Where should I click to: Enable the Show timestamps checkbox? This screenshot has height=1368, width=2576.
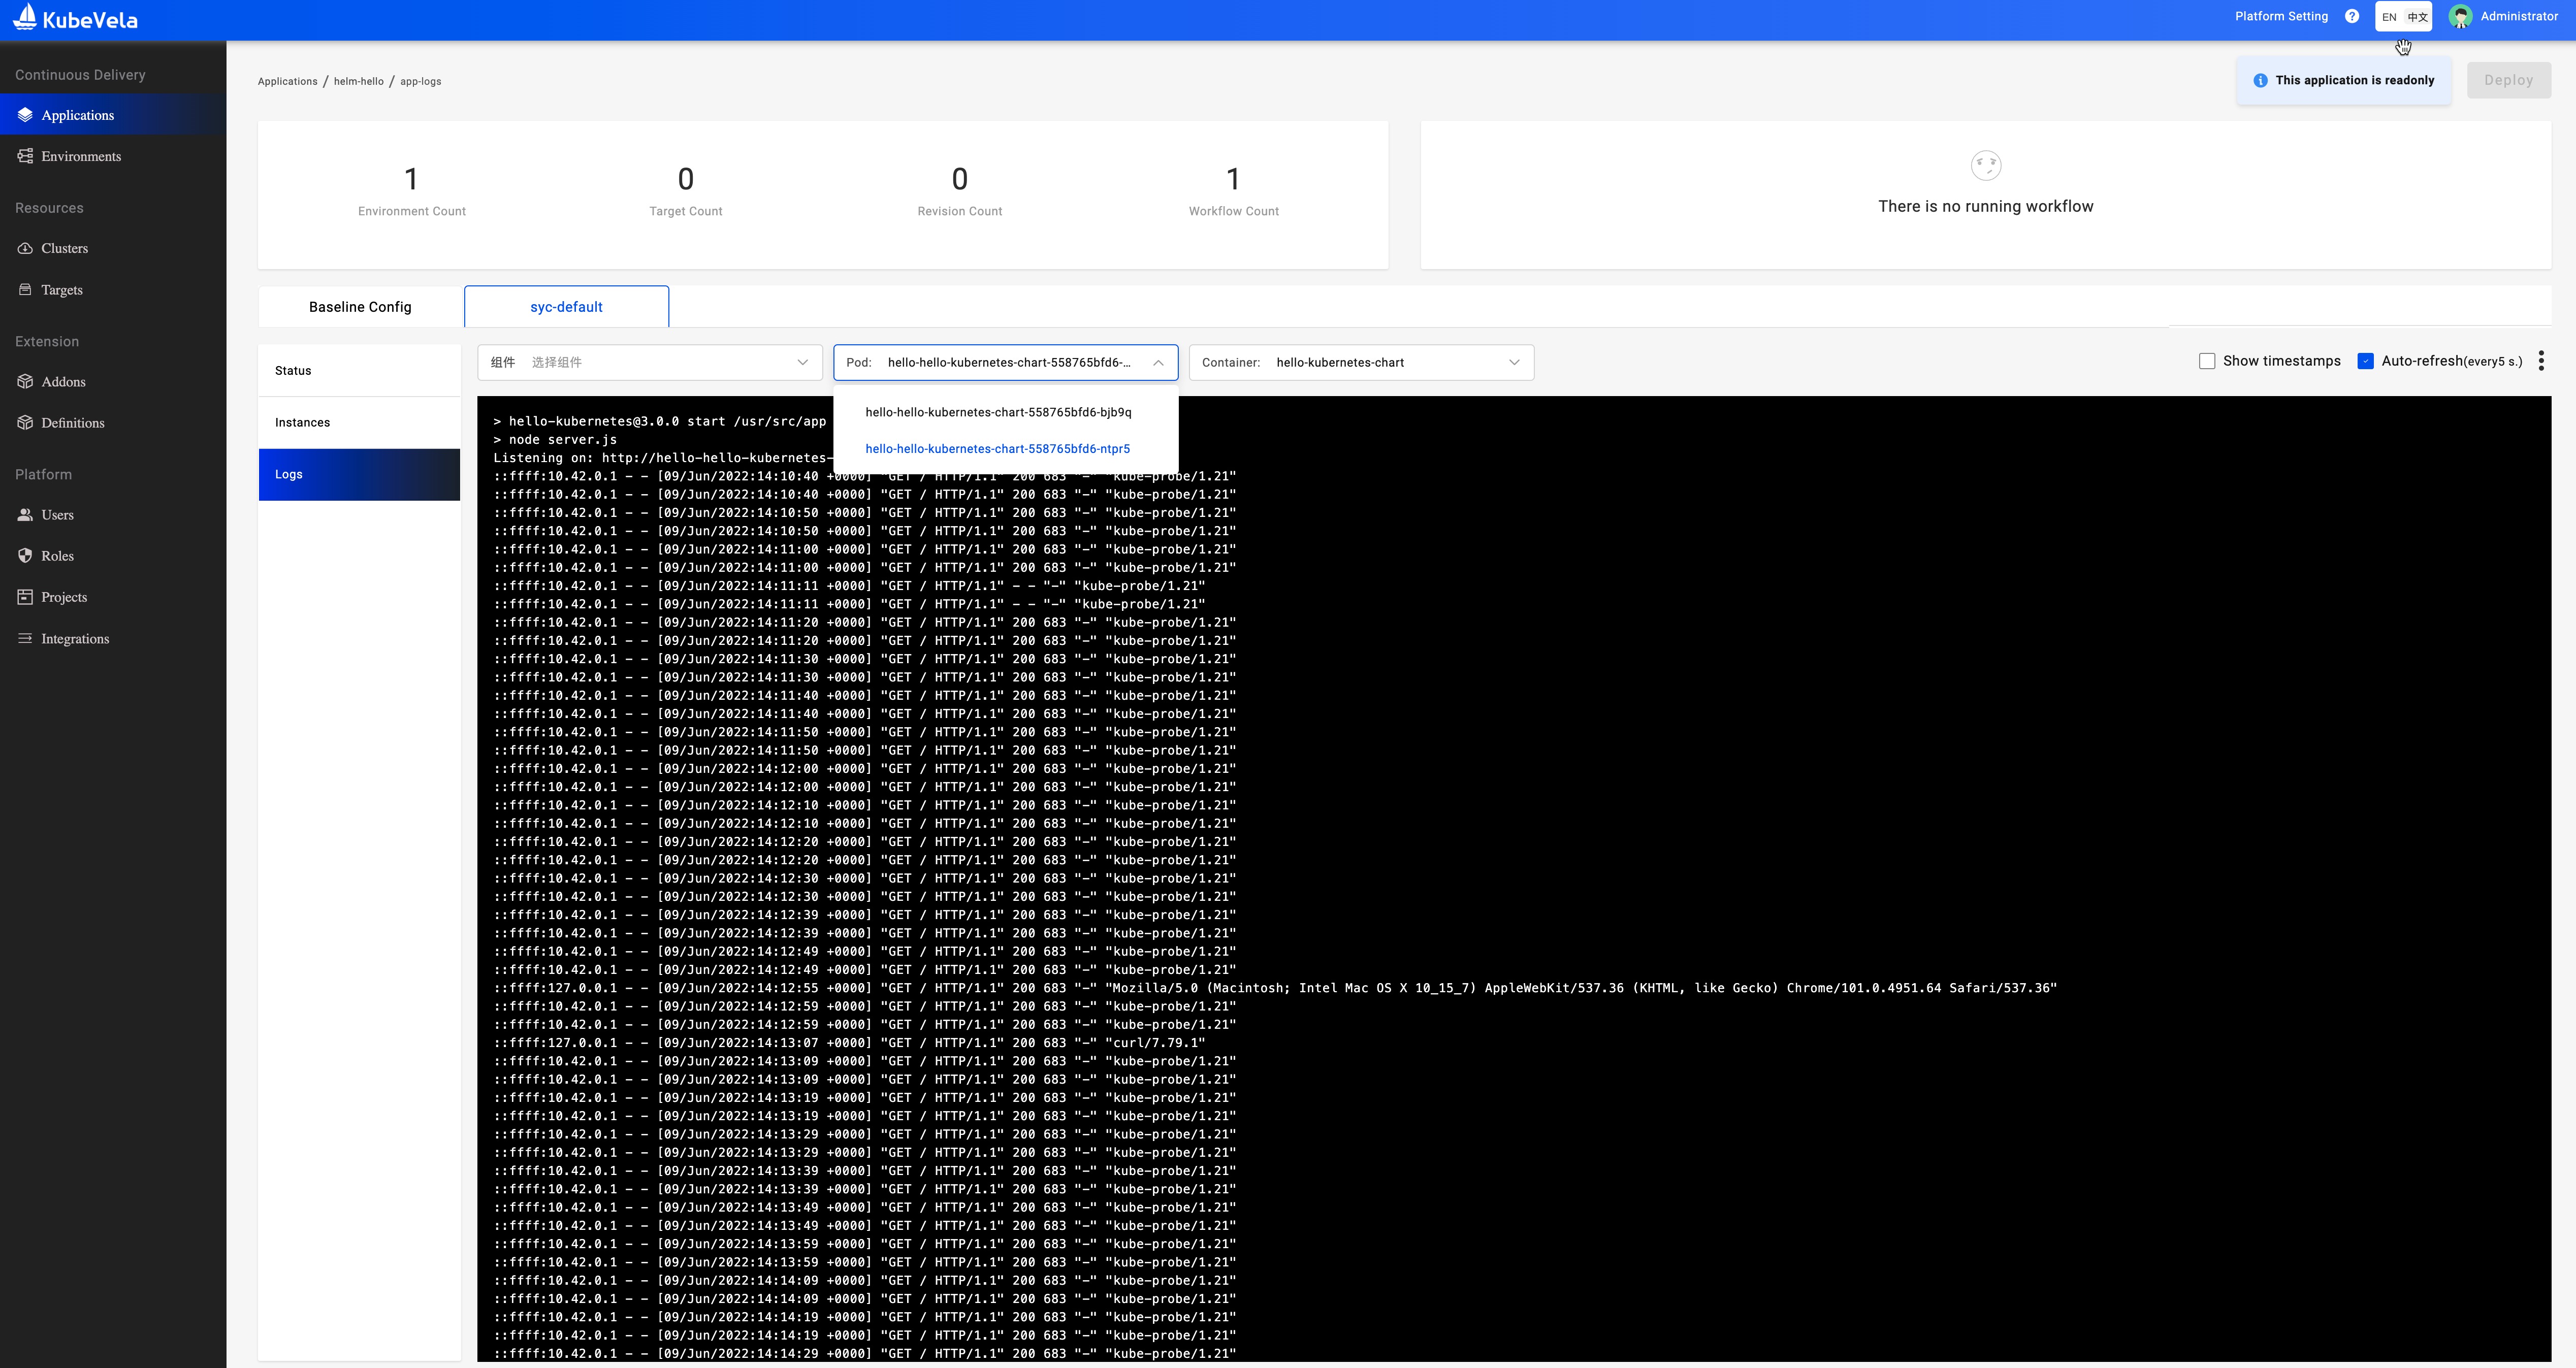pos(2207,361)
